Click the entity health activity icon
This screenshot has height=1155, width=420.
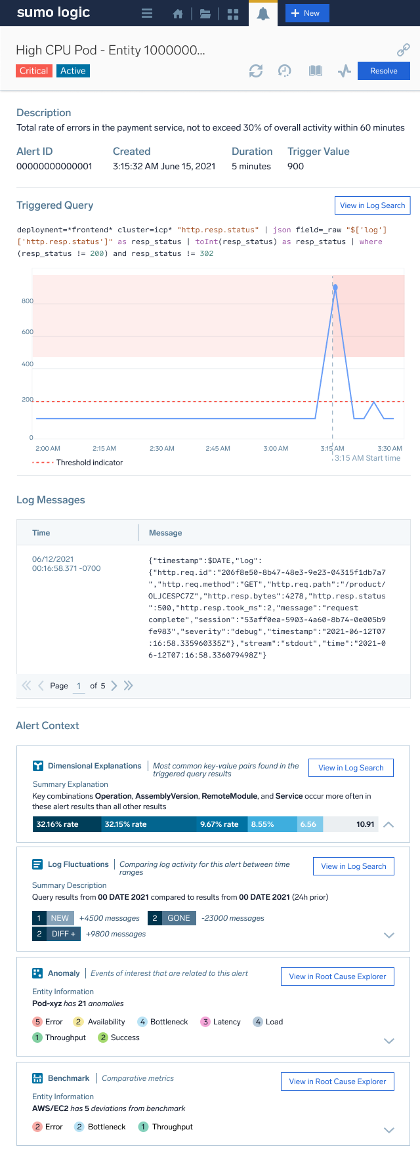[x=344, y=71]
